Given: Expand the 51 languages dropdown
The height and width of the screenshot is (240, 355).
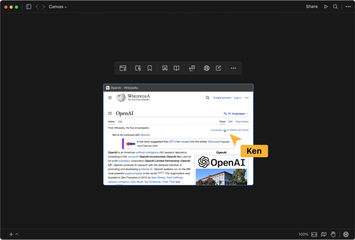Looking at the screenshot, I should point(236,114).
